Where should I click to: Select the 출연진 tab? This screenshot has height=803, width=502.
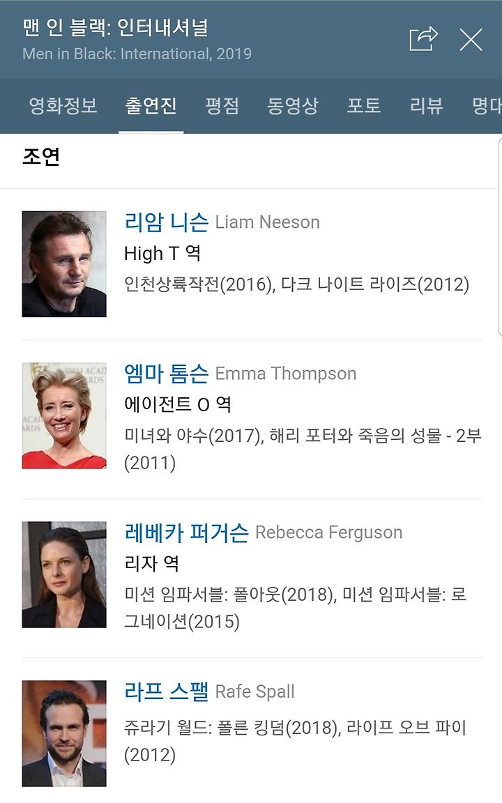(151, 106)
